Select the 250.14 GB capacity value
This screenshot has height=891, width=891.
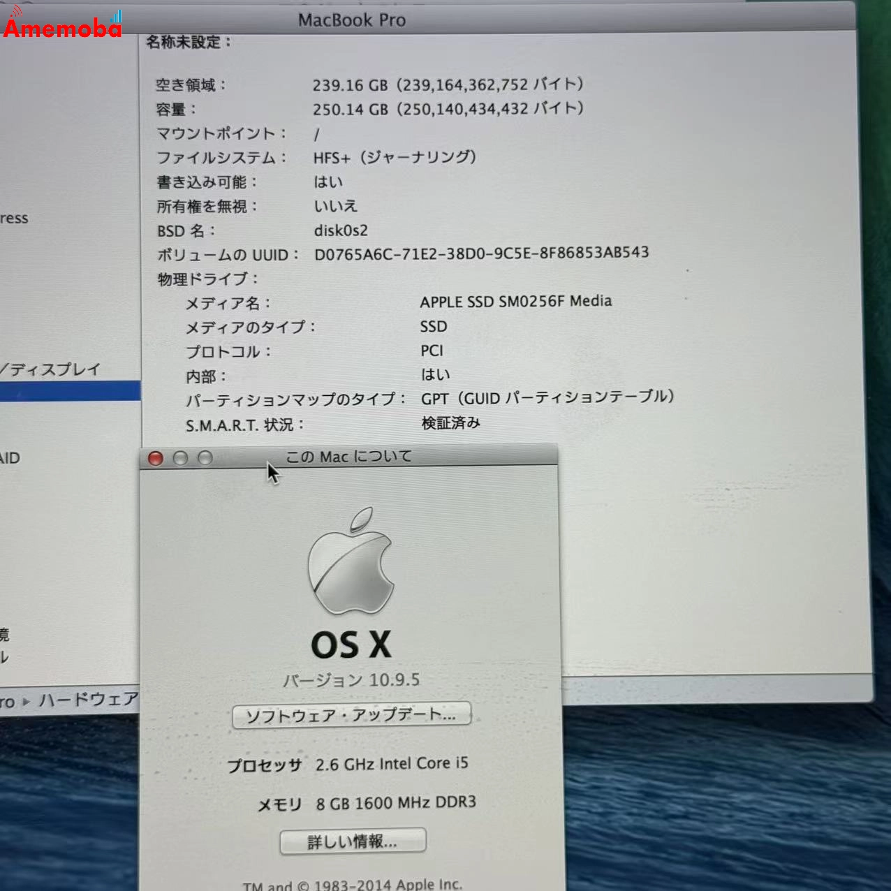(x=448, y=109)
